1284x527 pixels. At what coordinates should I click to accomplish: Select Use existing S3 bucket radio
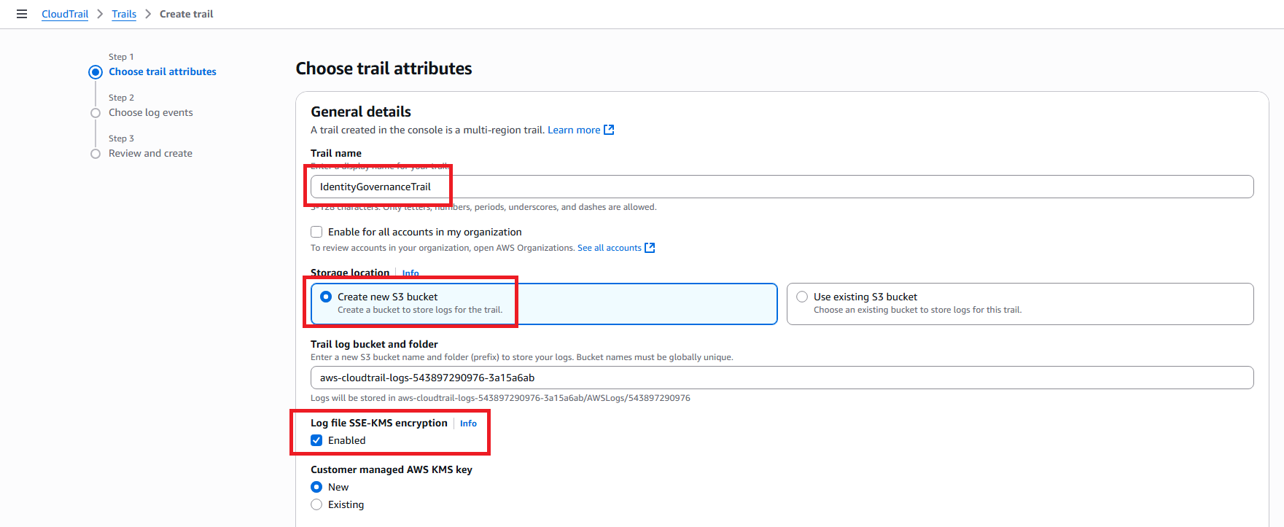(802, 297)
